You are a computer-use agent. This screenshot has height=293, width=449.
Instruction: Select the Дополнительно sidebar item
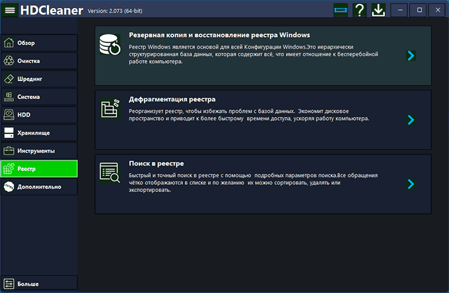click(39, 187)
